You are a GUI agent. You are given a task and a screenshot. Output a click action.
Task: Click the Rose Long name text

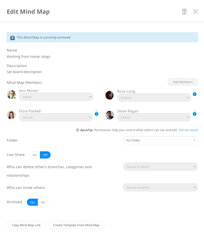coord(126,91)
